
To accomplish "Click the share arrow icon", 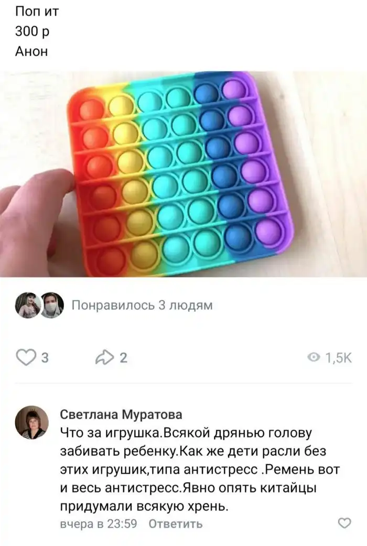I will [x=105, y=357].
